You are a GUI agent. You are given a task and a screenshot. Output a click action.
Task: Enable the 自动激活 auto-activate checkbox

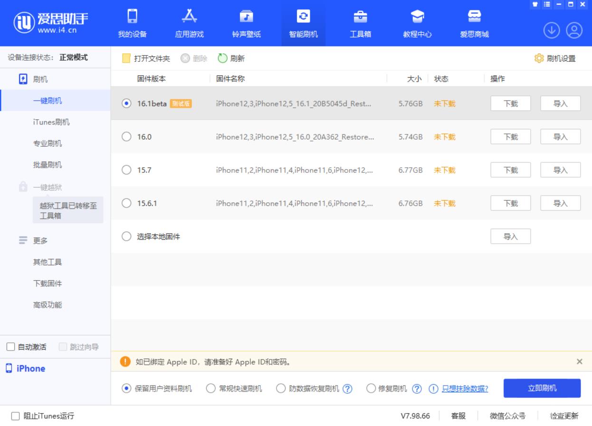click(10, 347)
